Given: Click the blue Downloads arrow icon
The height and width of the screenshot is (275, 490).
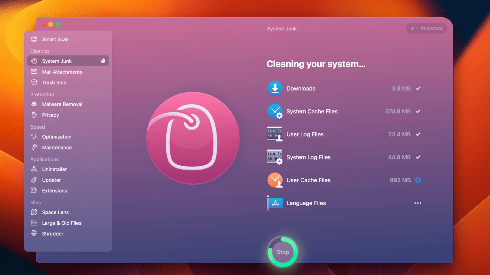Looking at the screenshot, I should click(x=275, y=88).
